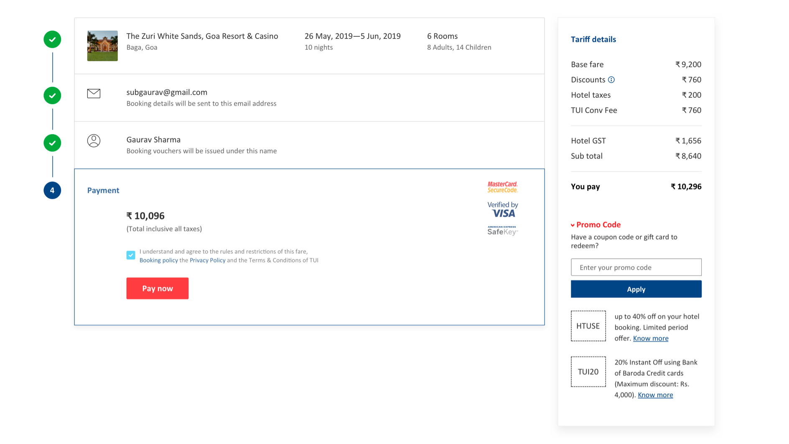This screenshot has height=444, width=789.
Task: Collapse the Promo Code section
Action: pyautogui.click(x=595, y=225)
